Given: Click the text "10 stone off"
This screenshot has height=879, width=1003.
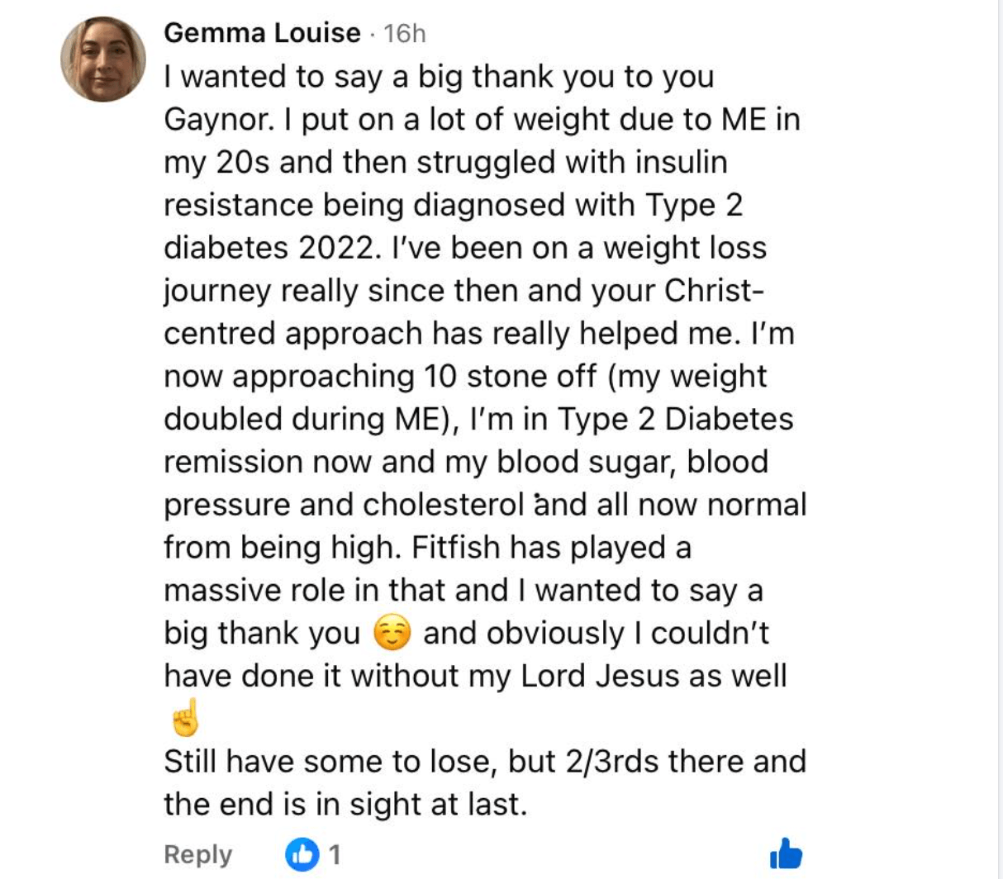Looking at the screenshot, I should (x=510, y=377).
